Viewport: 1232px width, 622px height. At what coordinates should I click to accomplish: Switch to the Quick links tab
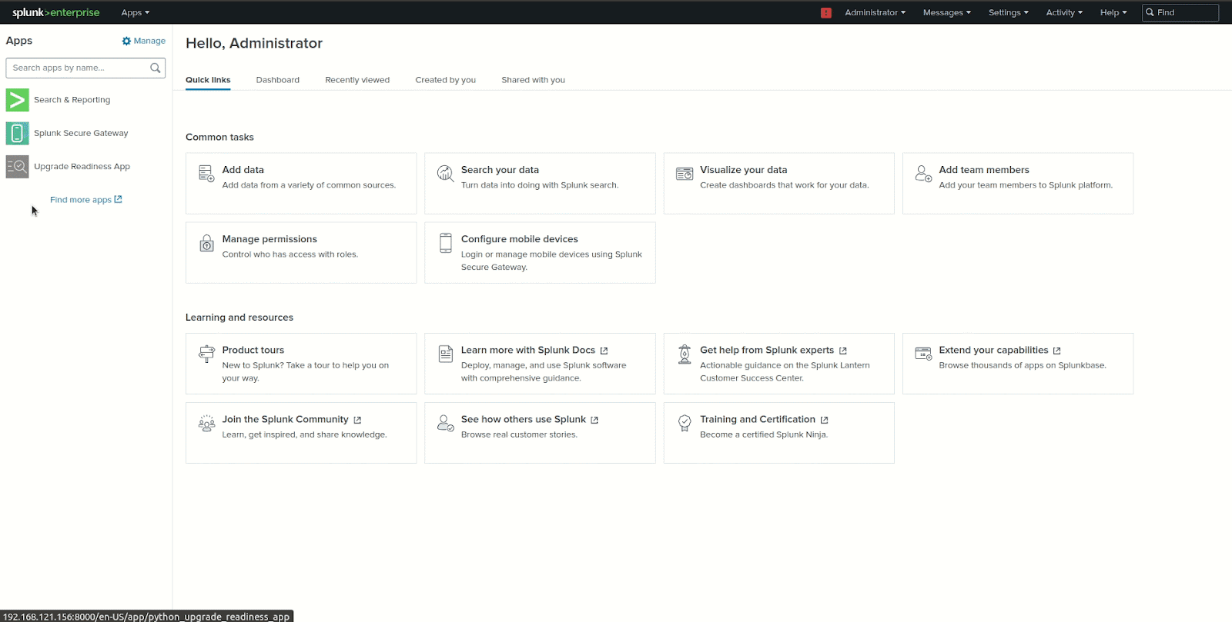point(208,80)
